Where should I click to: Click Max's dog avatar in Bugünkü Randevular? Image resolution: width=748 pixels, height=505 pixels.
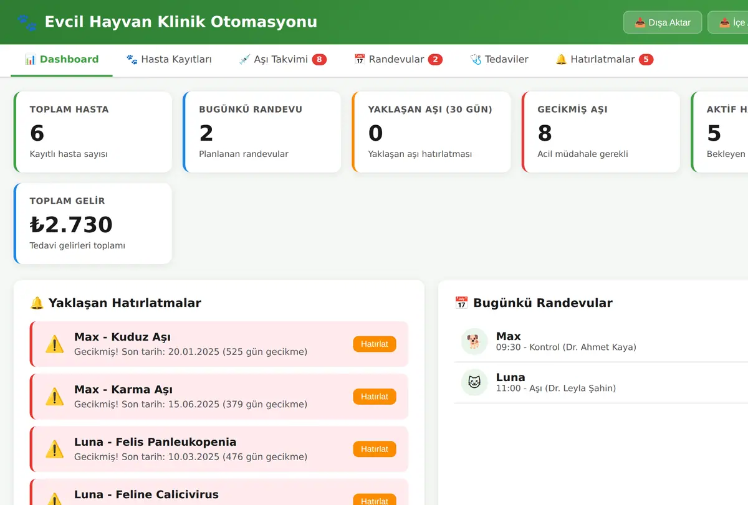click(474, 341)
